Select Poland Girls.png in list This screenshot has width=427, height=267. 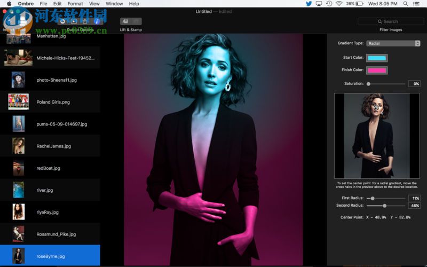(x=50, y=102)
